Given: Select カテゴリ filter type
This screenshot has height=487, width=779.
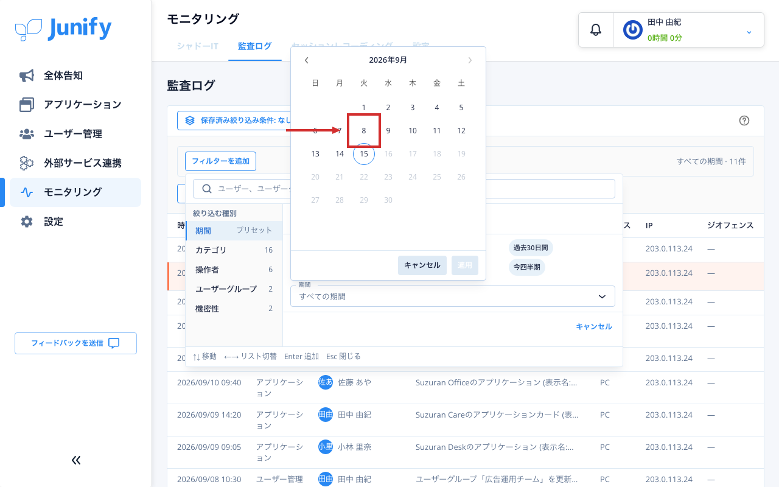Looking at the screenshot, I should pos(234,250).
